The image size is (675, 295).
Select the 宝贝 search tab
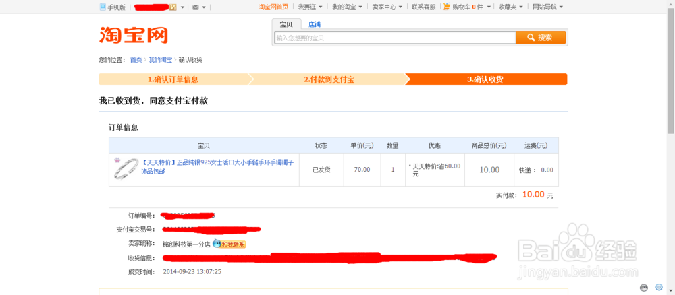point(286,24)
